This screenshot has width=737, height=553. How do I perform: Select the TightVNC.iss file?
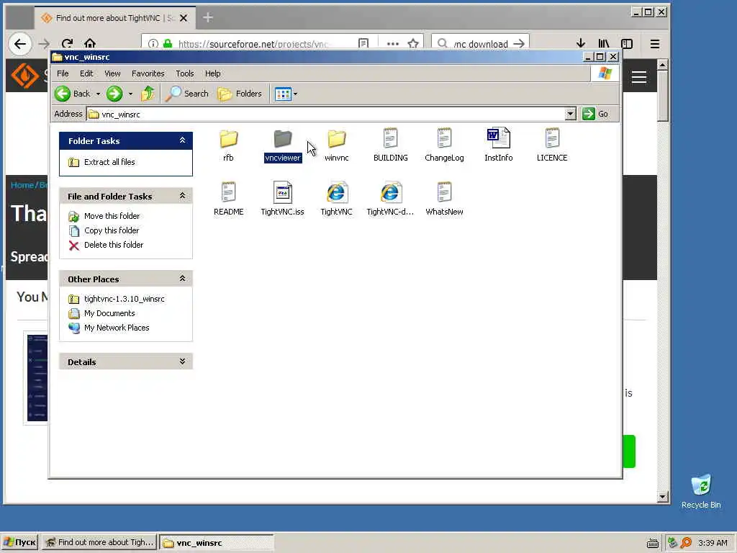(x=282, y=199)
